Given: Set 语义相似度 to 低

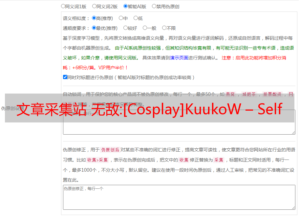Looking at the screenshot, I should pyautogui.click(x=136, y=18).
